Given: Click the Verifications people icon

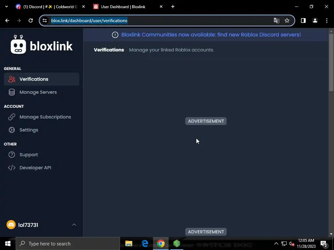Looking at the screenshot, I should (12, 79).
